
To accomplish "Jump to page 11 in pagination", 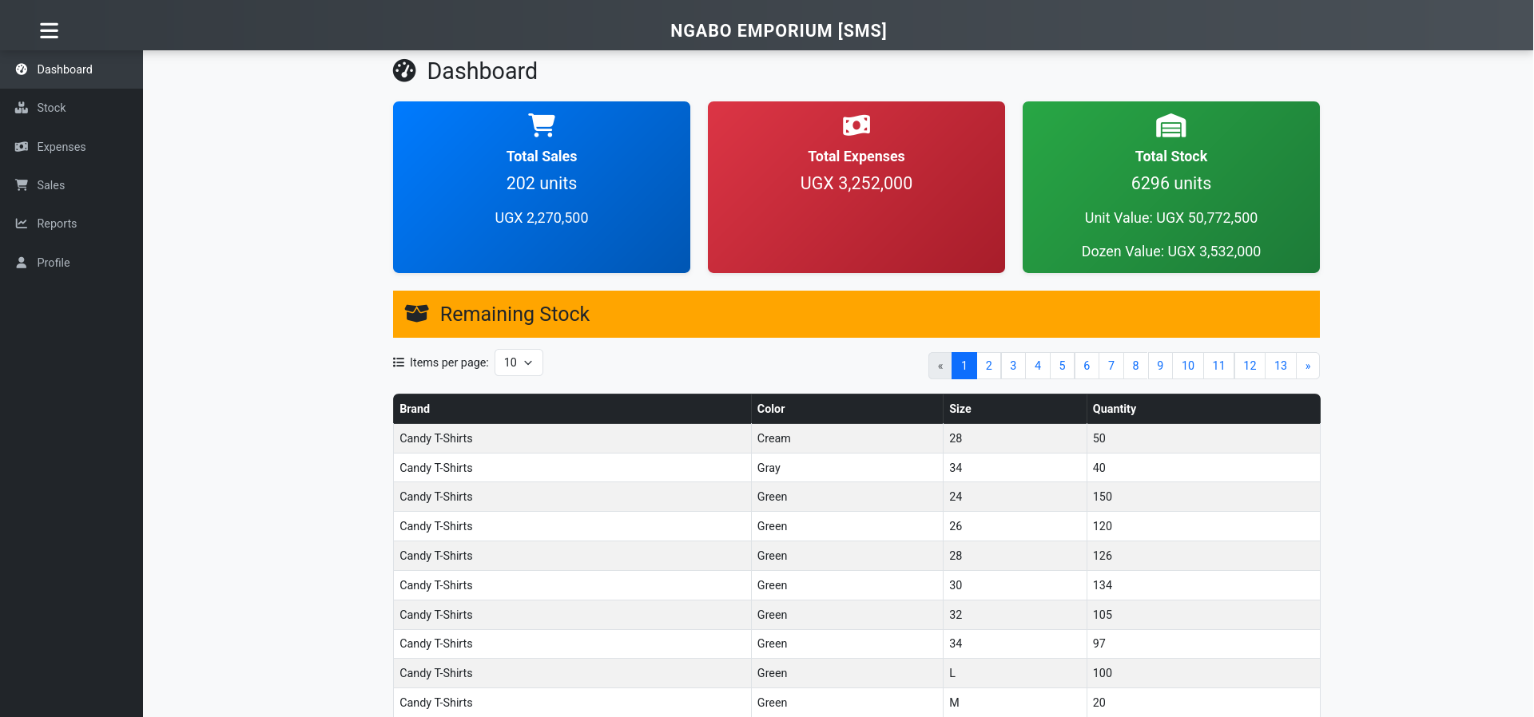I will [x=1219, y=366].
